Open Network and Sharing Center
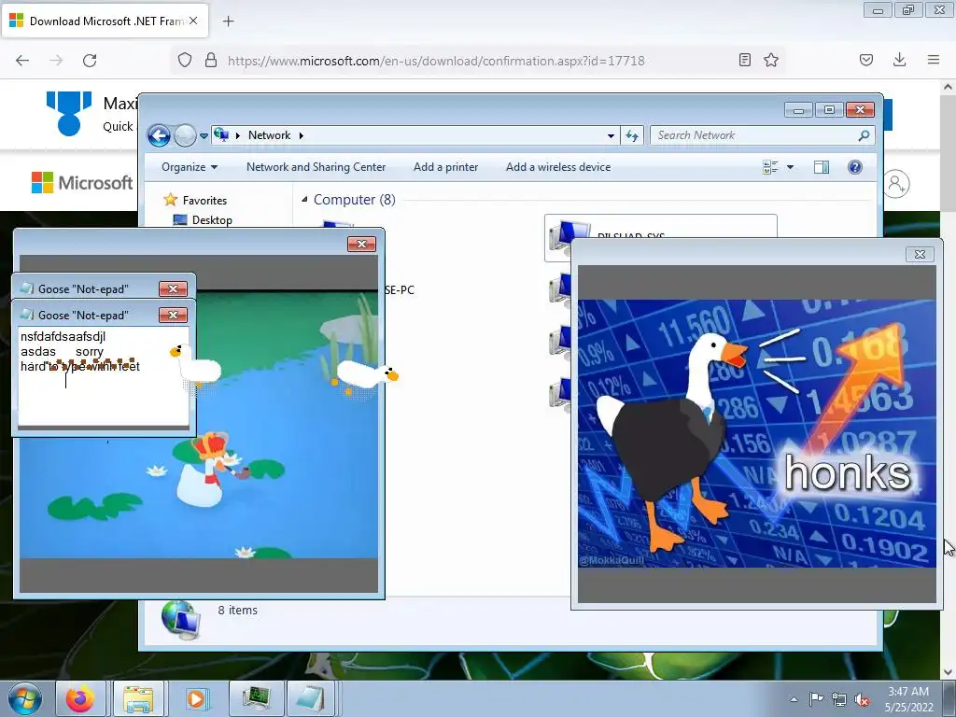Viewport: 956px width, 717px height. pyautogui.click(x=316, y=167)
